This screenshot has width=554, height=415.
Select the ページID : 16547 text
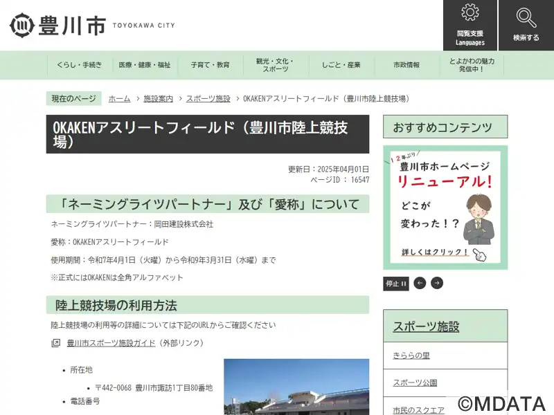tap(340, 180)
